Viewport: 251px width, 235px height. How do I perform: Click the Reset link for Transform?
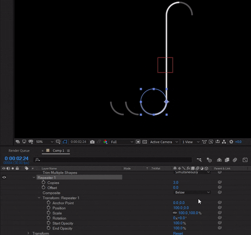click(178, 233)
